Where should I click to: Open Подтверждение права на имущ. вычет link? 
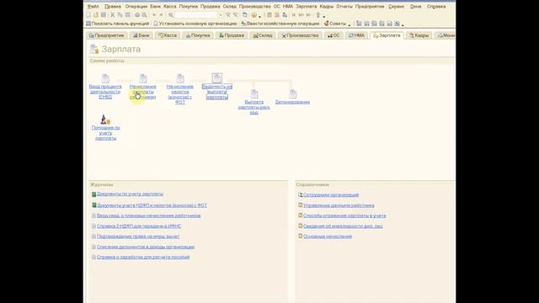pos(138,237)
